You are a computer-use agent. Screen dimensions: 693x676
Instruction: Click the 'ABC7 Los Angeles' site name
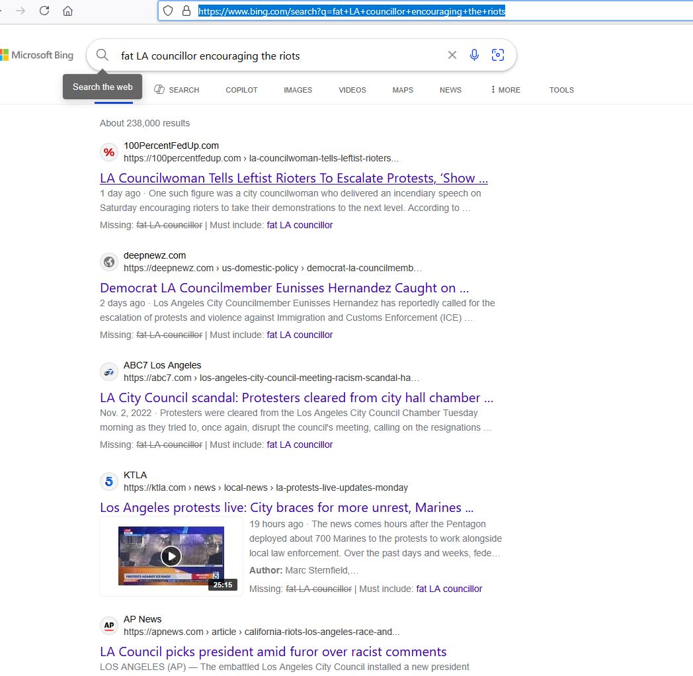click(162, 365)
